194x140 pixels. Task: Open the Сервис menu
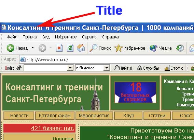[89, 37]
